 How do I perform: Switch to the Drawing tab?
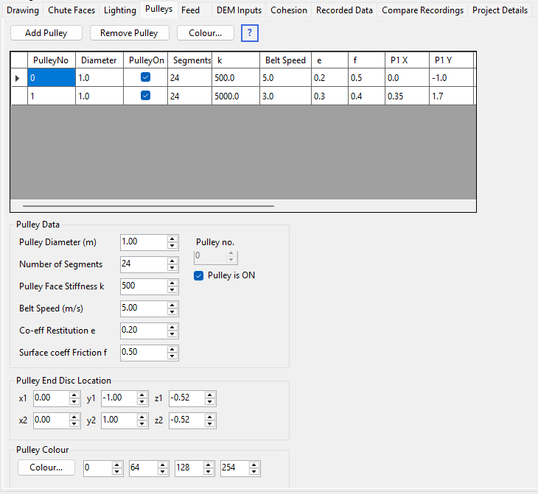tap(23, 10)
